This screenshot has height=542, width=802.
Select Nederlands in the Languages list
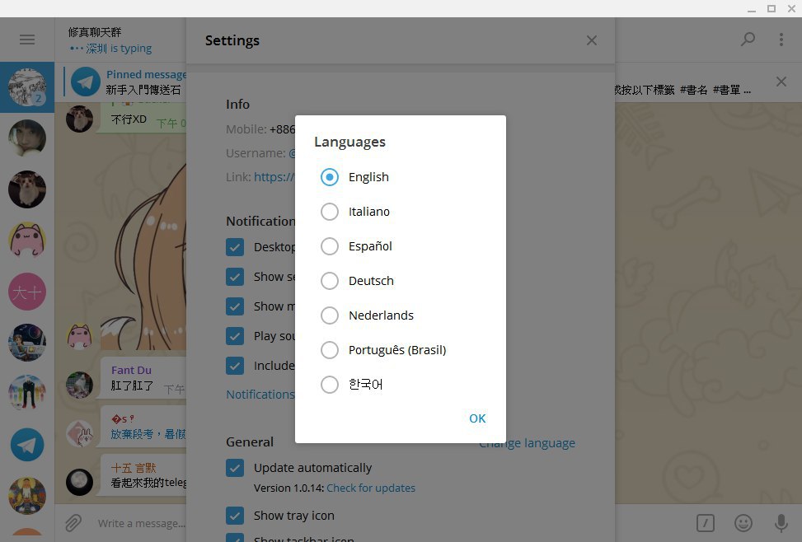pos(330,315)
